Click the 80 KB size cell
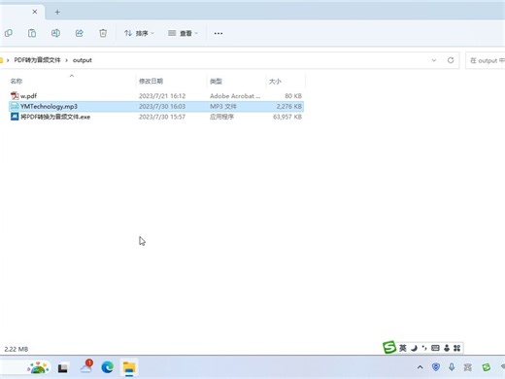The width and height of the screenshot is (505, 379). (293, 96)
